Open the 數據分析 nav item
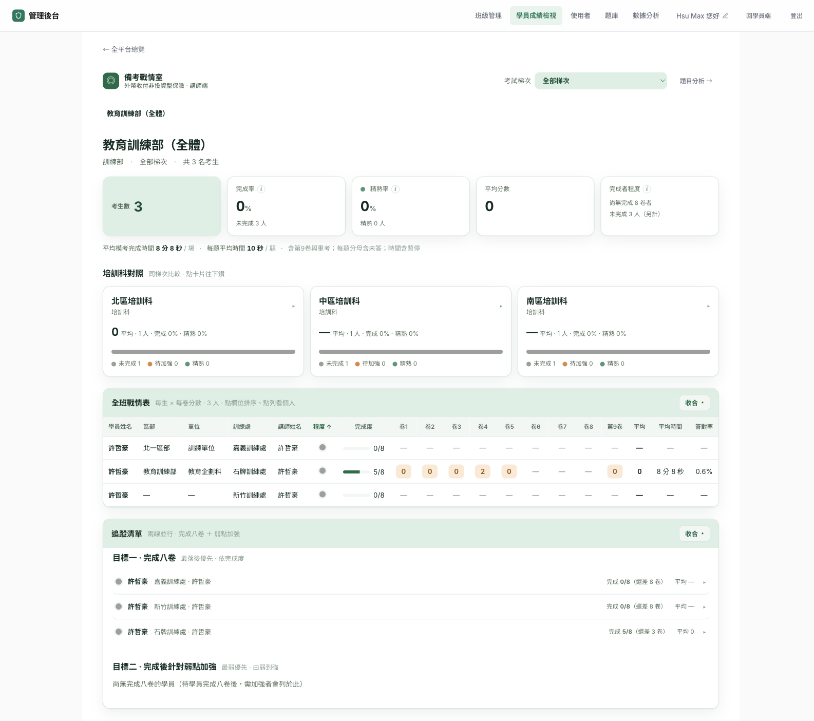 [x=646, y=16]
